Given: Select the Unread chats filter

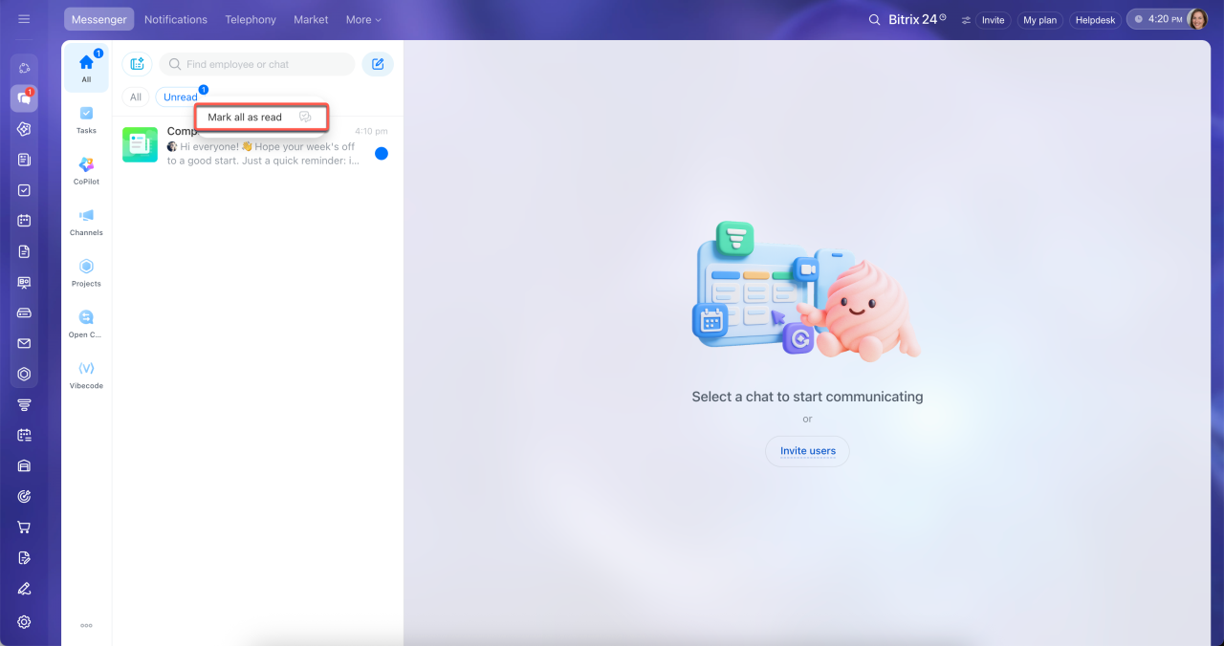Looking at the screenshot, I should pyautogui.click(x=181, y=97).
